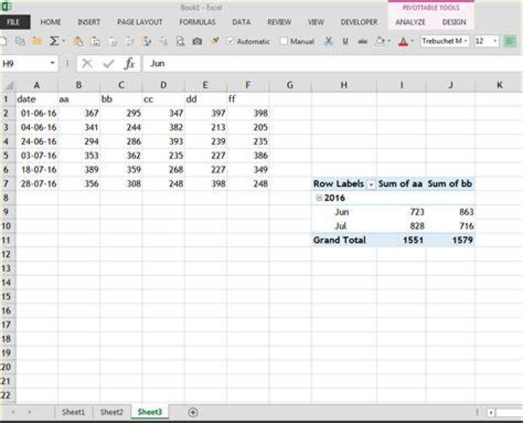Click the AutoSum sigma icon

coord(54,41)
